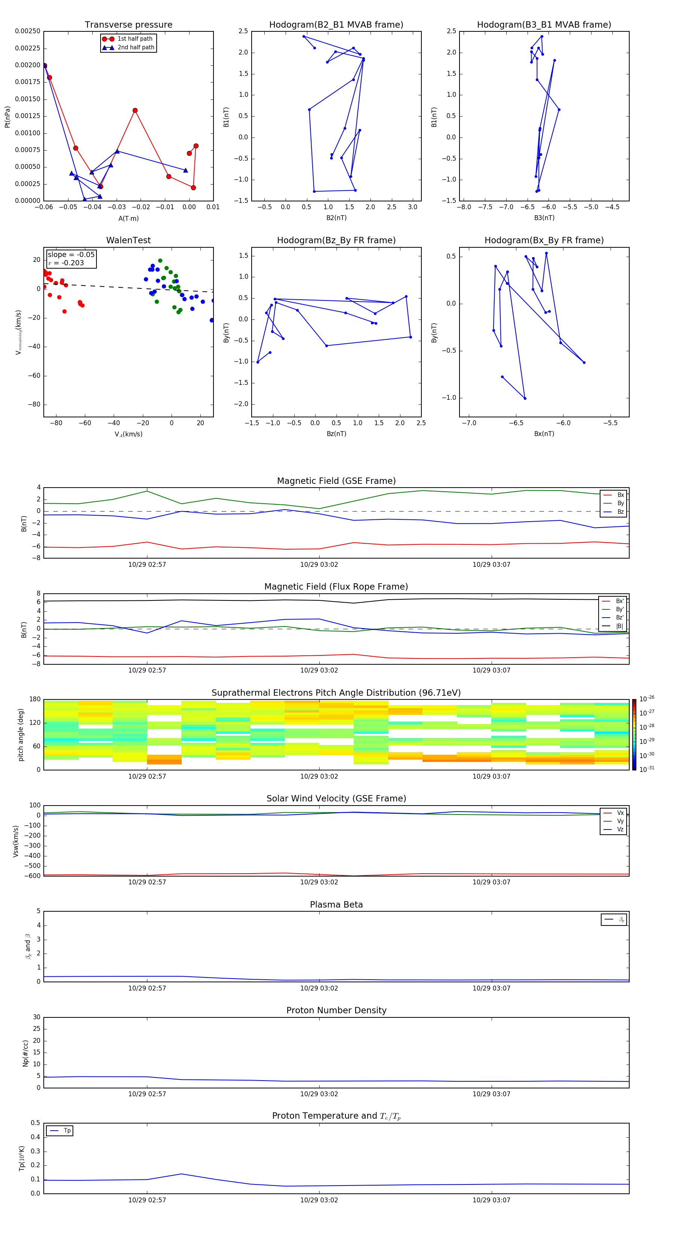Select the "slope = -0.05" annotation
The height and width of the screenshot is (1233, 673).
[x=71, y=255]
